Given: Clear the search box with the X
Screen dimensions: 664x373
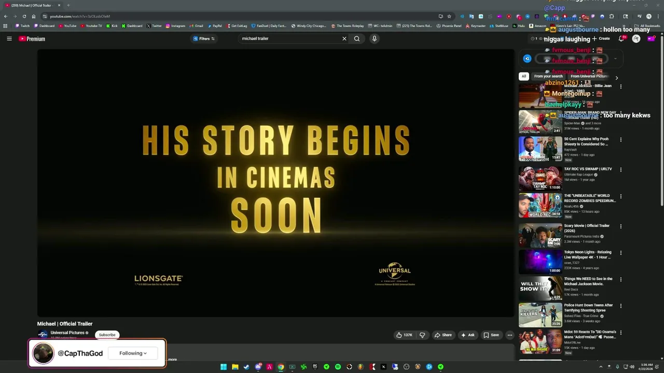Looking at the screenshot, I should (x=344, y=38).
